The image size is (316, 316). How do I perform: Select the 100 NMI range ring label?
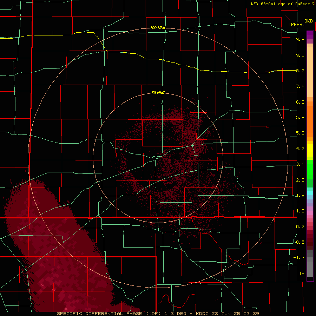tap(158, 28)
